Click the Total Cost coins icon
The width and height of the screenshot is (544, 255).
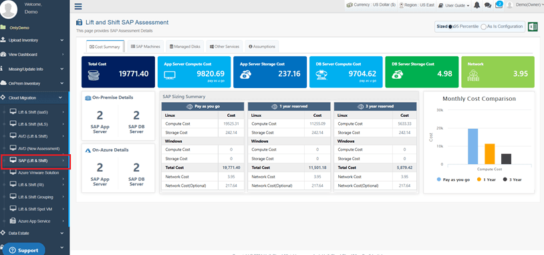click(94, 75)
